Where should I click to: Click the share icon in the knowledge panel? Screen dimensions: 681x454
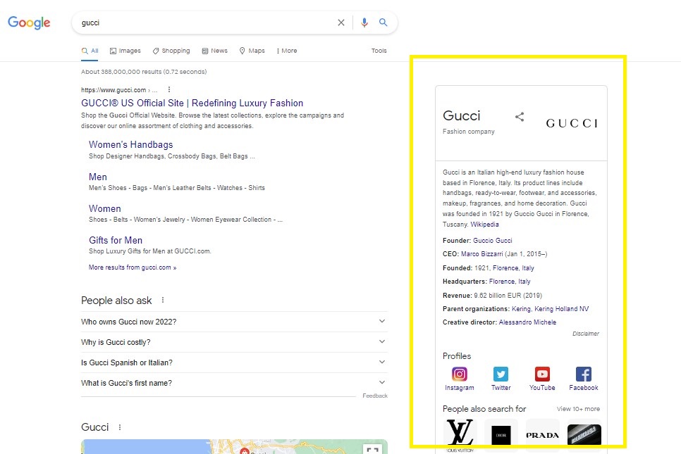click(x=520, y=117)
